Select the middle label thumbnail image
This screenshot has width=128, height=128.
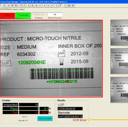tap(119, 61)
